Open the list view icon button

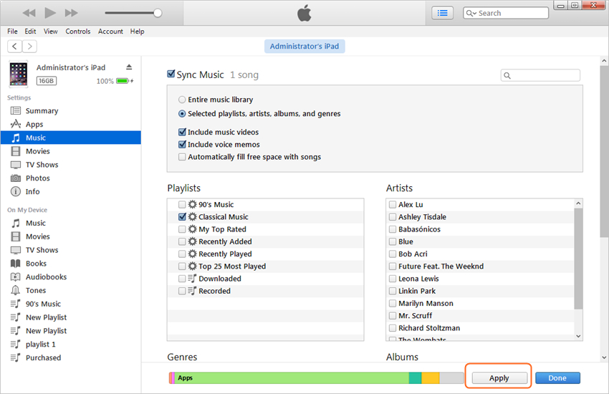442,13
